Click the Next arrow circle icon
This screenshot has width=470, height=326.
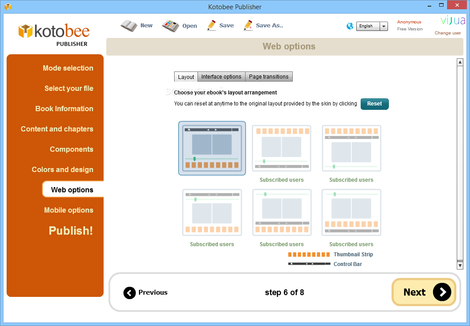(442, 292)
